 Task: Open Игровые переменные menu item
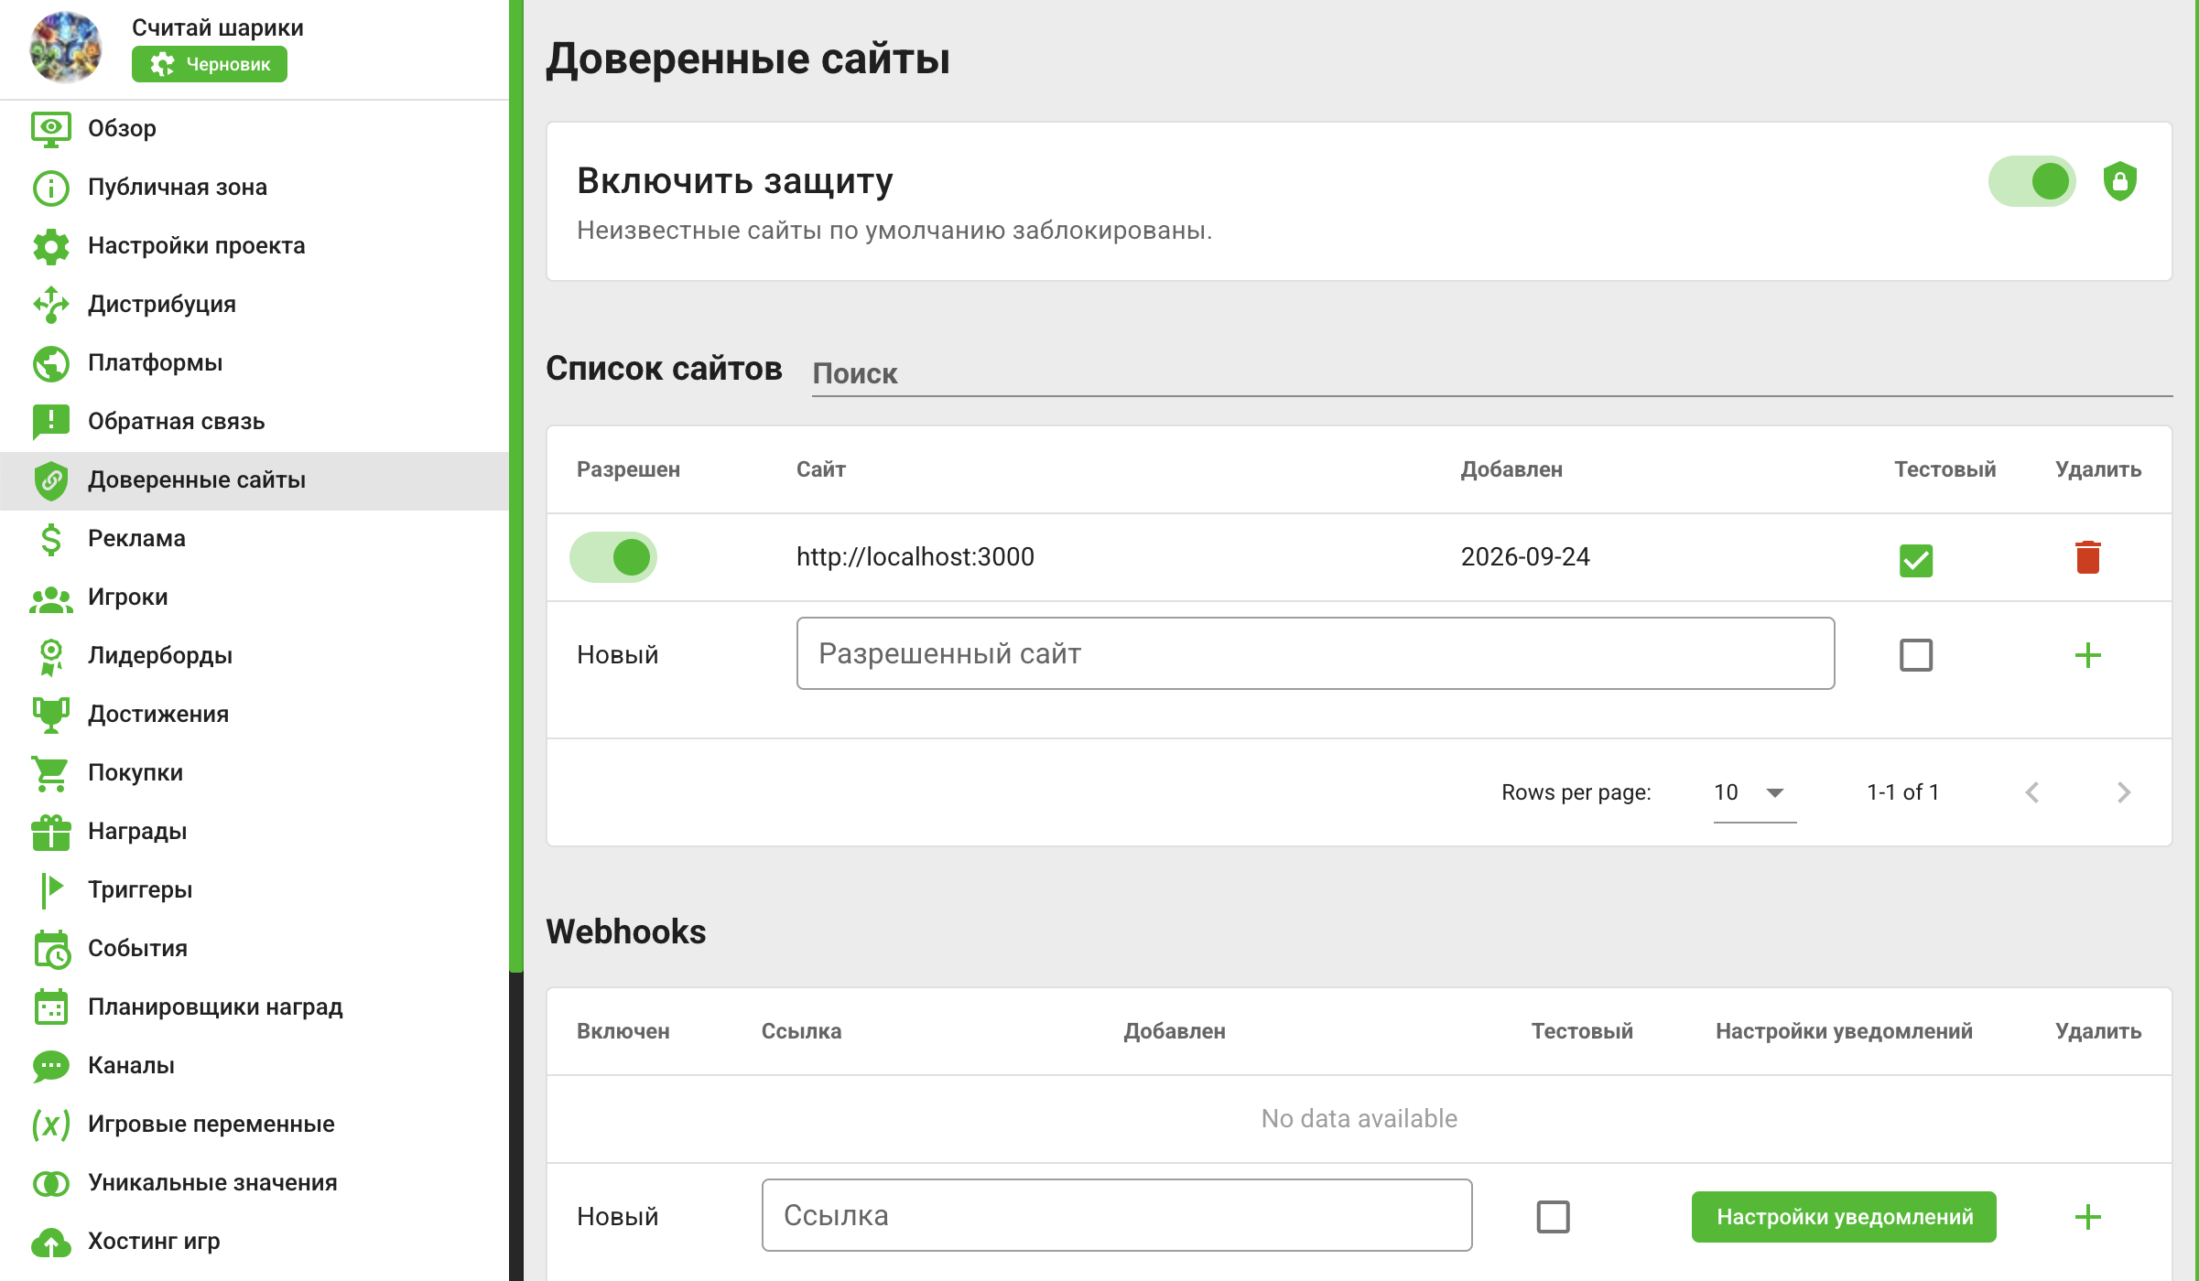[x=255, y=1125]
